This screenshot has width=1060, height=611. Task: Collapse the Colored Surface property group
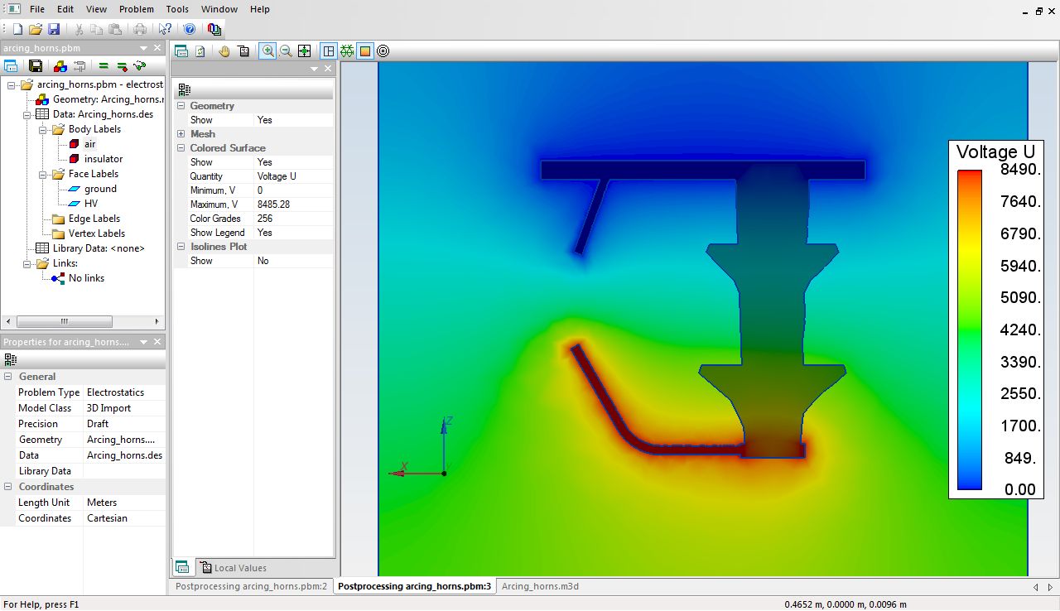point(181,148)
